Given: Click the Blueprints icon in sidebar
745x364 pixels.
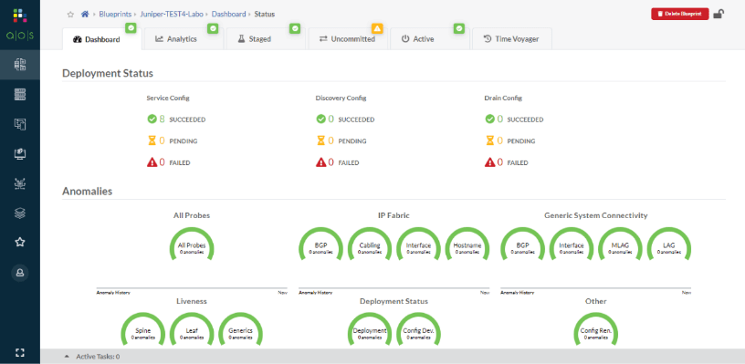Looking at the screenshot, I should point(20,65).
